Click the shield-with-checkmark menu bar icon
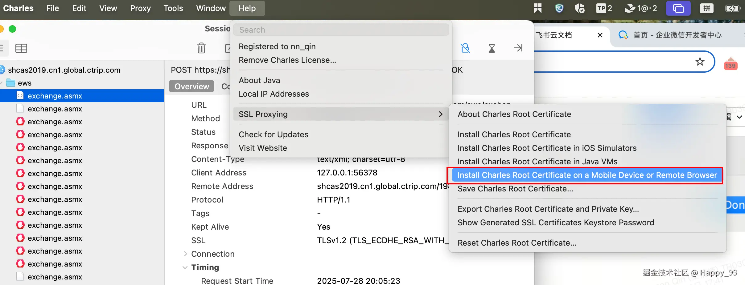Image resolution: width=745 pixels, height=285 pixels. tap(579, 8)
